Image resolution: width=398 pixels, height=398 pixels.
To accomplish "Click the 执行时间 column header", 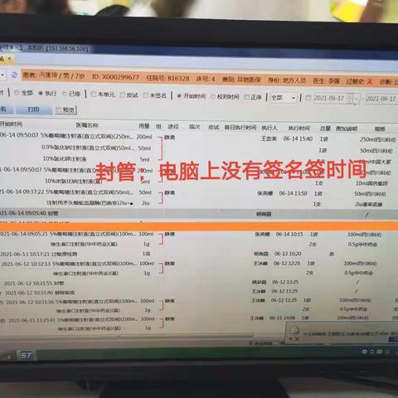I will pos(299,128).
